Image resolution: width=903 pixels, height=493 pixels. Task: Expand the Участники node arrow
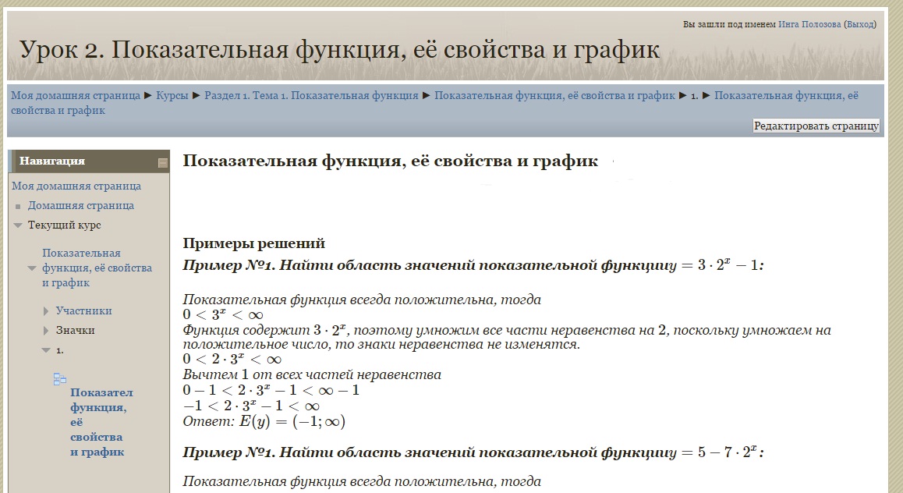[46, 311]
